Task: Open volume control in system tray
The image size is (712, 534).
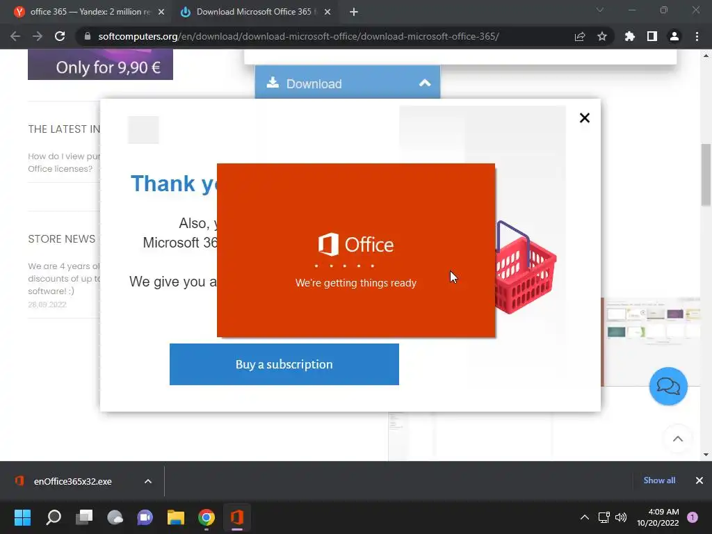Action: click(621, 517)
